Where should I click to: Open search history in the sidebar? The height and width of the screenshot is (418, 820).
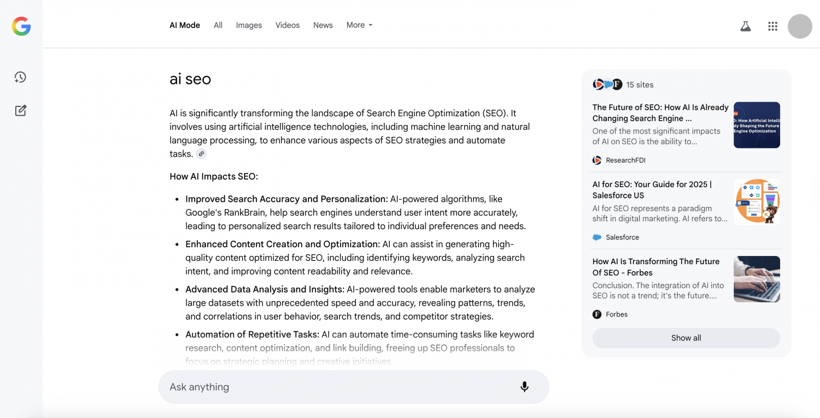[x=20, y=77]
